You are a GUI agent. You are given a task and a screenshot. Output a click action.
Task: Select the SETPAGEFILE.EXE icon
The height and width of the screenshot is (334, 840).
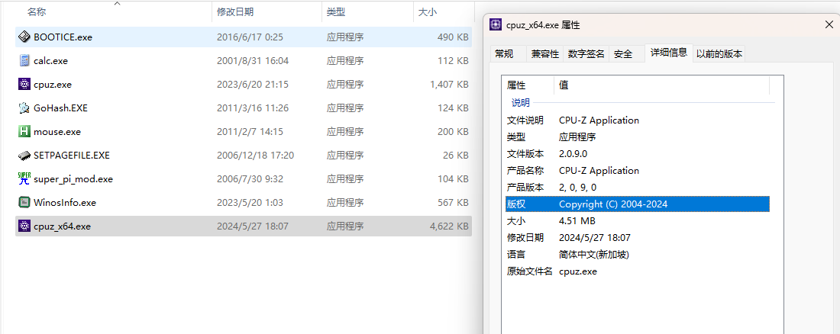pyautogui.click(x=24, y=155)
